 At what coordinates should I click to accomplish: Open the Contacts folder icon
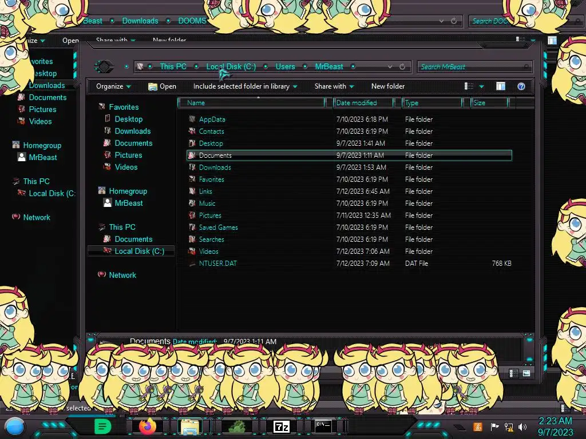[192, 131]
